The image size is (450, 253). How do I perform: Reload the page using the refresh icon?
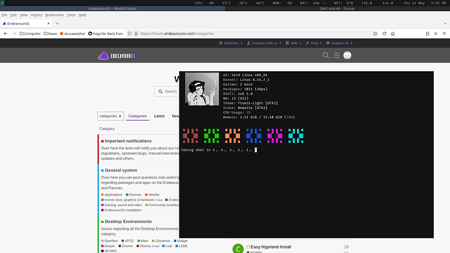pyautogui.click(x=384, y=33)
